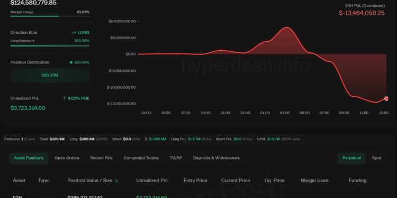Click the 4.83% ROE text

[78, 98]
